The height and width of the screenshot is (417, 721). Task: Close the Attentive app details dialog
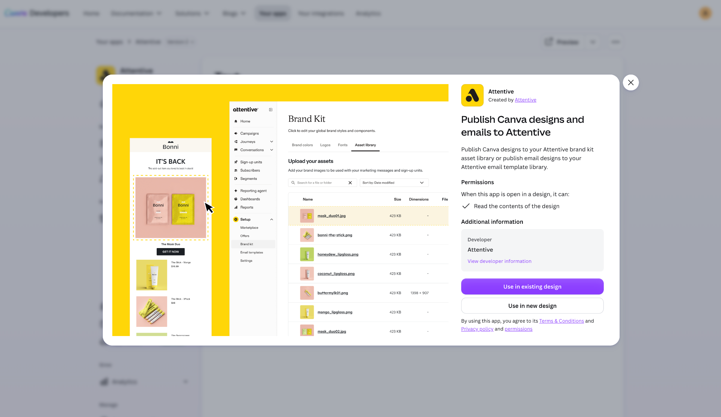pyautogui.click(x=631, y=82)
